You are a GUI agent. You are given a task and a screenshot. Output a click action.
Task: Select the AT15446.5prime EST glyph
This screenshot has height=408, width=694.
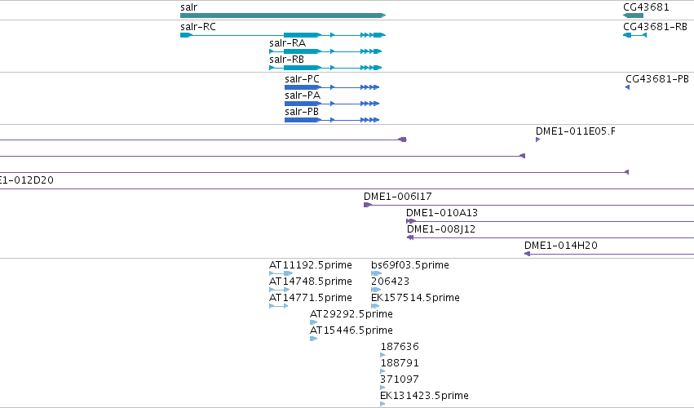coord(314,339)
